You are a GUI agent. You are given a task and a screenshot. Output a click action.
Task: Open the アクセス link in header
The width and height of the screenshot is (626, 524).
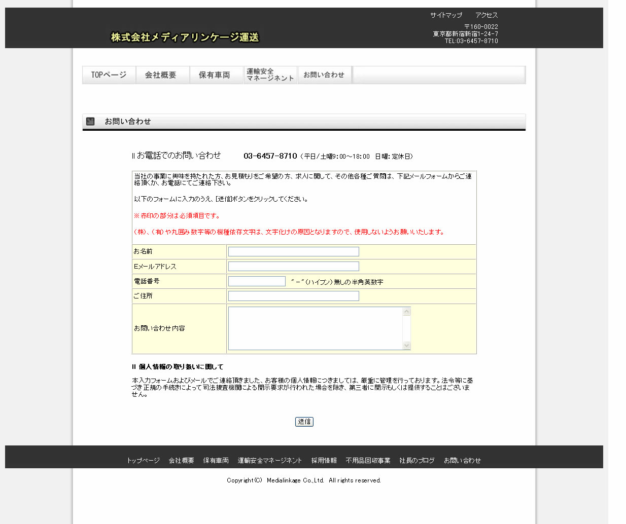tap(486, 15)
